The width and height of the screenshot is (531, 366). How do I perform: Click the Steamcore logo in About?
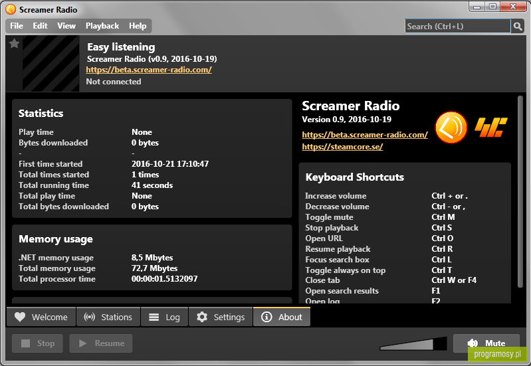tap(491, 128)
